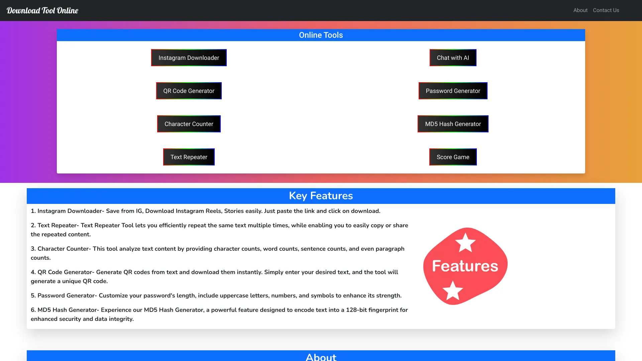Open the Text Repeater tool
This screenshot has width=642, height=361.
tap(189, 156)
